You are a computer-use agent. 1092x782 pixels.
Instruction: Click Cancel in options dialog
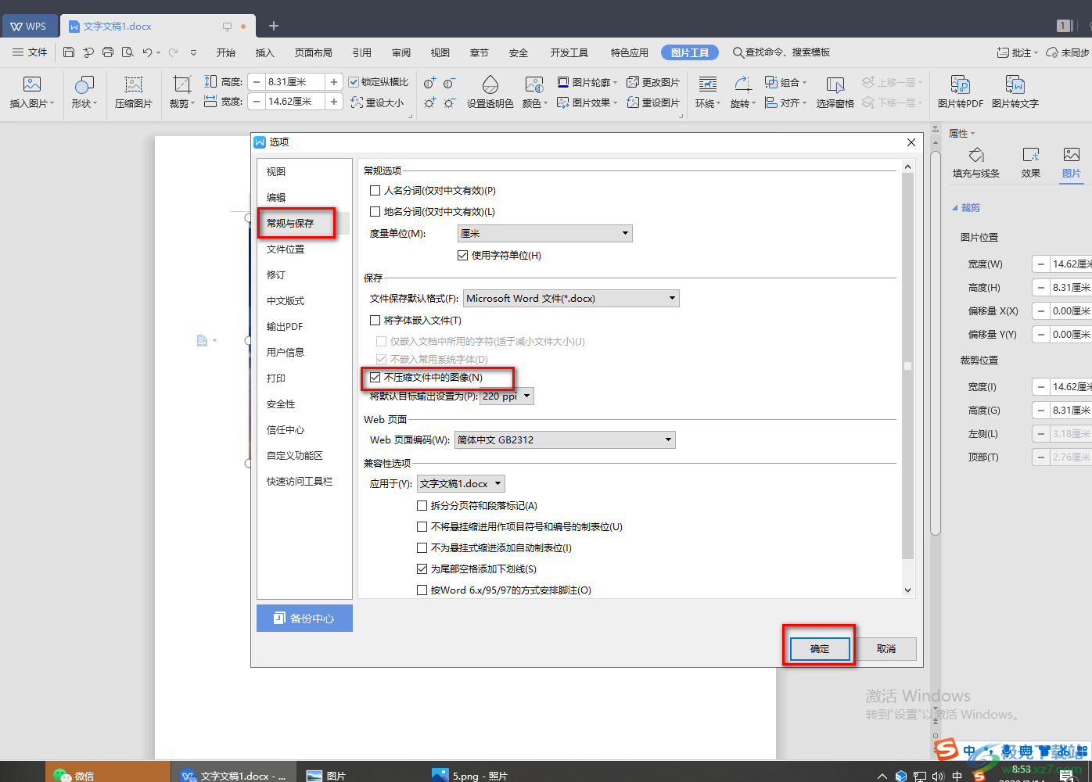886,648
